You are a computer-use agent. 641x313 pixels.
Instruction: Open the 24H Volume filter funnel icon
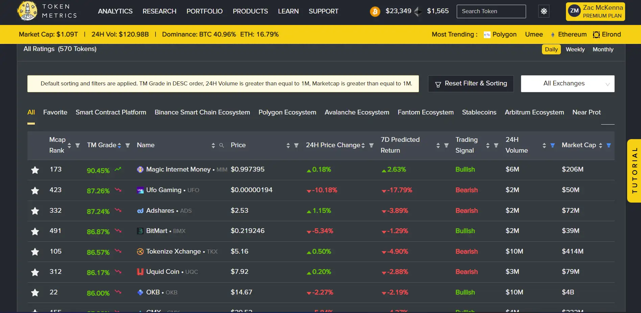coord(552,146)
